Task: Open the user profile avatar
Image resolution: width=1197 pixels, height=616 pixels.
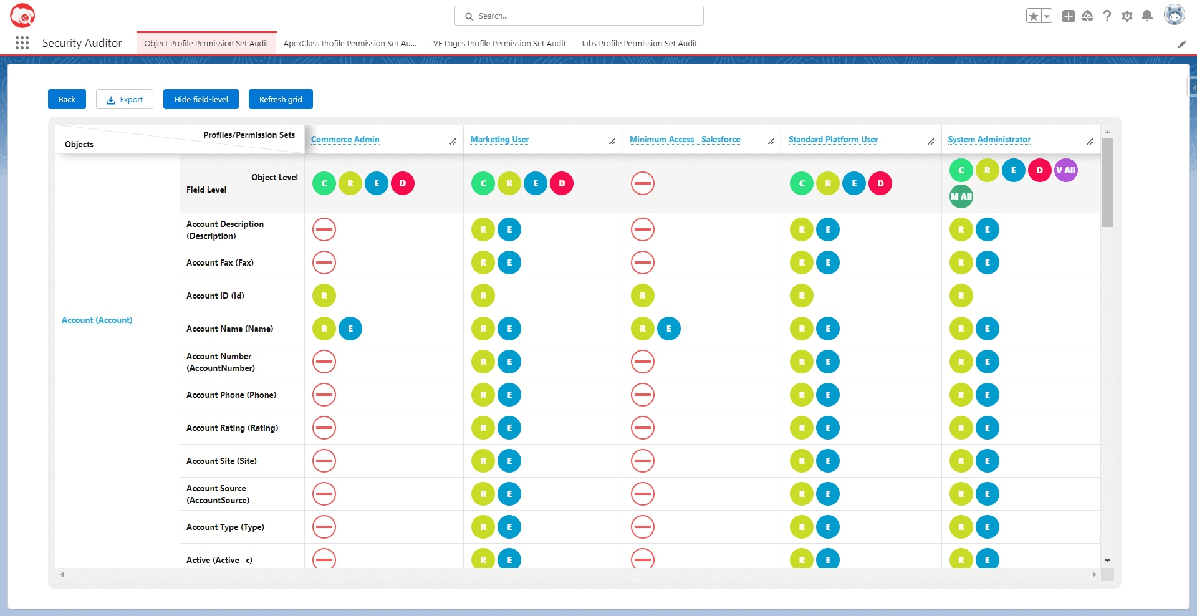Action: click(1175, 15)
